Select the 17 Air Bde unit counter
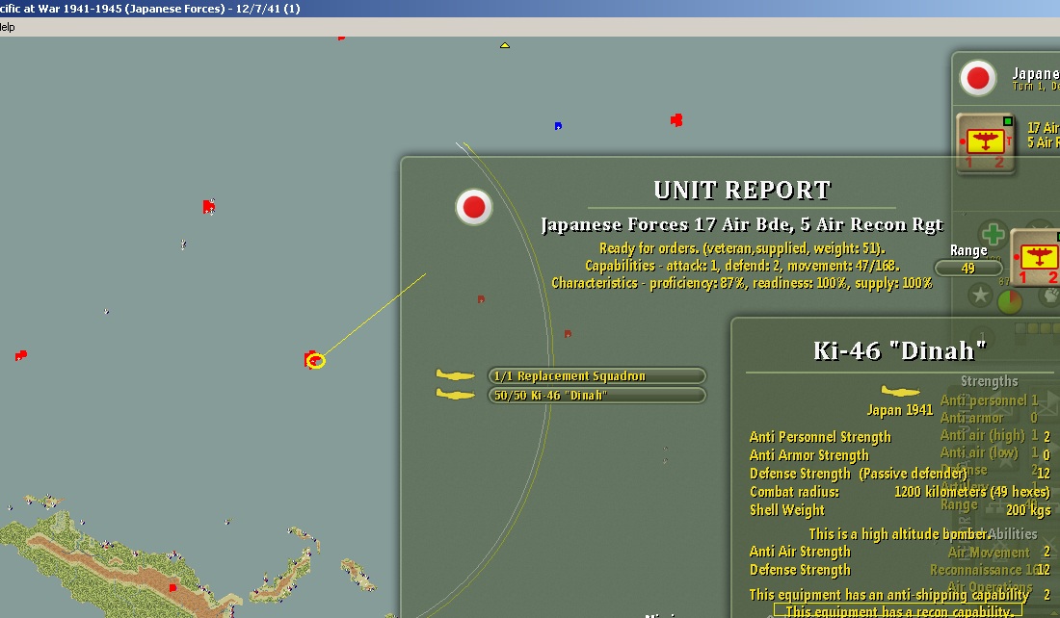This screenshot has width=1060, height=618. 986,143
